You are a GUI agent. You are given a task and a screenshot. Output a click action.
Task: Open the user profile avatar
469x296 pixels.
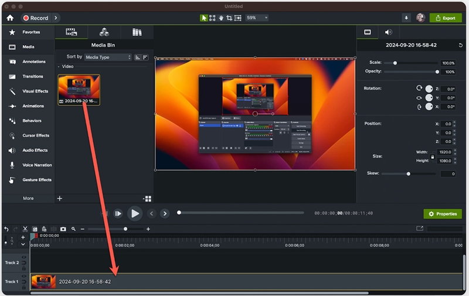420,18
